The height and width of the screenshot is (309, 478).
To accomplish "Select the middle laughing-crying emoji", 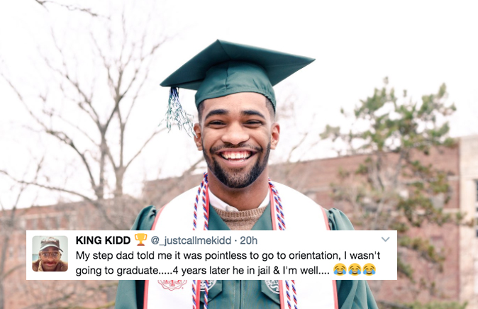I will (x=354, y=270).
